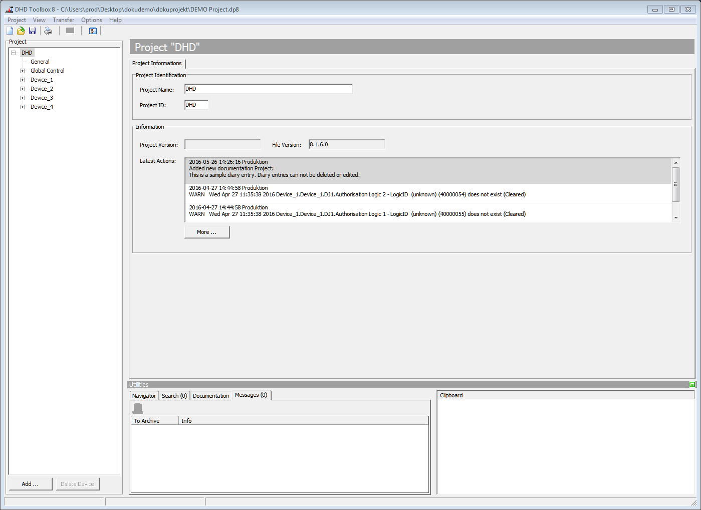Click the More ... button
Screen dimensions: 701x510
(206, 232)
